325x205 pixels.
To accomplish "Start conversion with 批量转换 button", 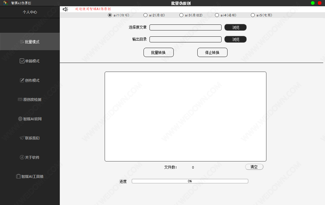I will (x=158, y=53).
